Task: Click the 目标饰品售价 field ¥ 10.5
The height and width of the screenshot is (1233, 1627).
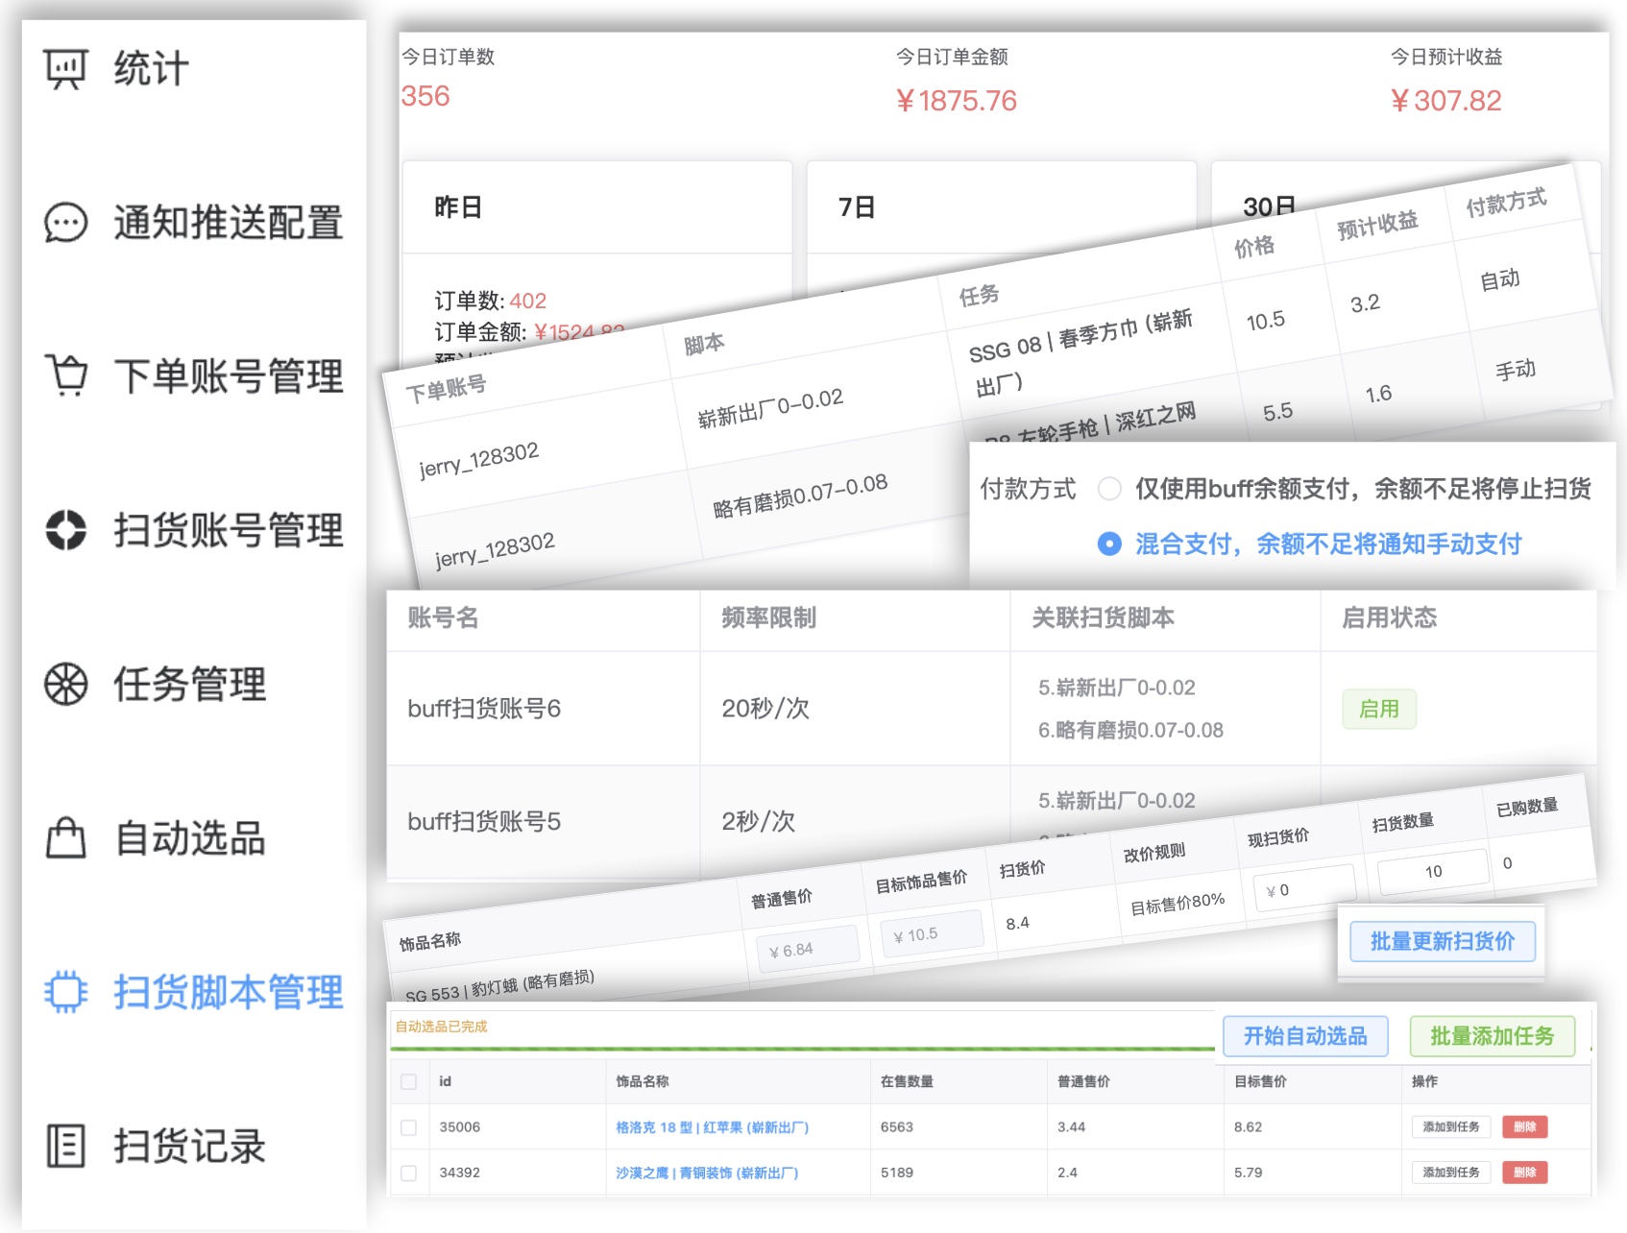Action: [x=931, y=934]
